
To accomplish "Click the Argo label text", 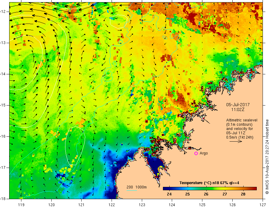I will tap(204, 153).
